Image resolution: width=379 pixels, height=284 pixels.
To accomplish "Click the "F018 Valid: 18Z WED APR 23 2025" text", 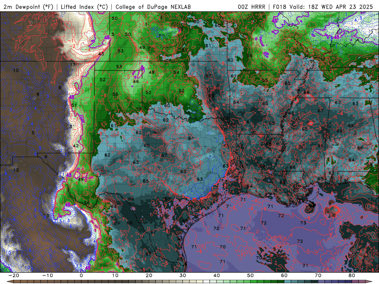I will 323,7.
